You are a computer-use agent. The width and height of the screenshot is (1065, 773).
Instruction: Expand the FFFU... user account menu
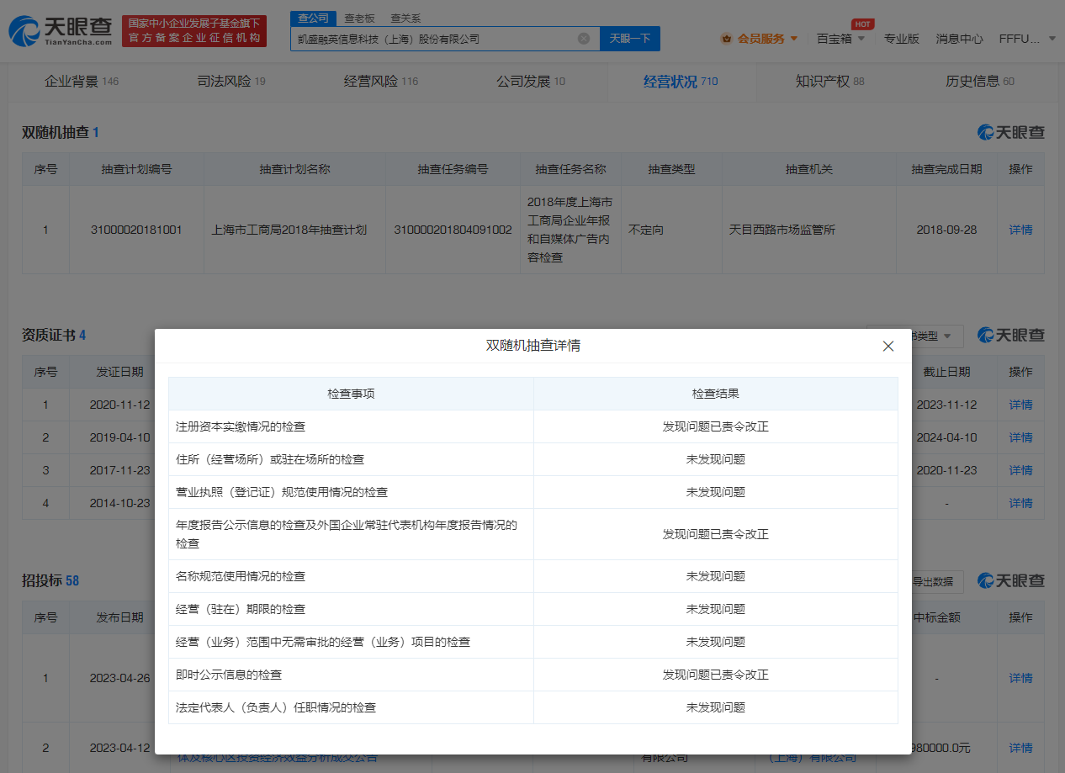[1027, 39]
